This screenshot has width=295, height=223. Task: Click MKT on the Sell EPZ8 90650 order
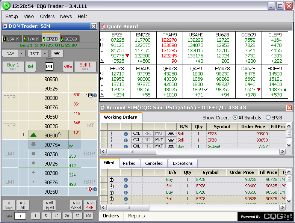pos(159,140)
